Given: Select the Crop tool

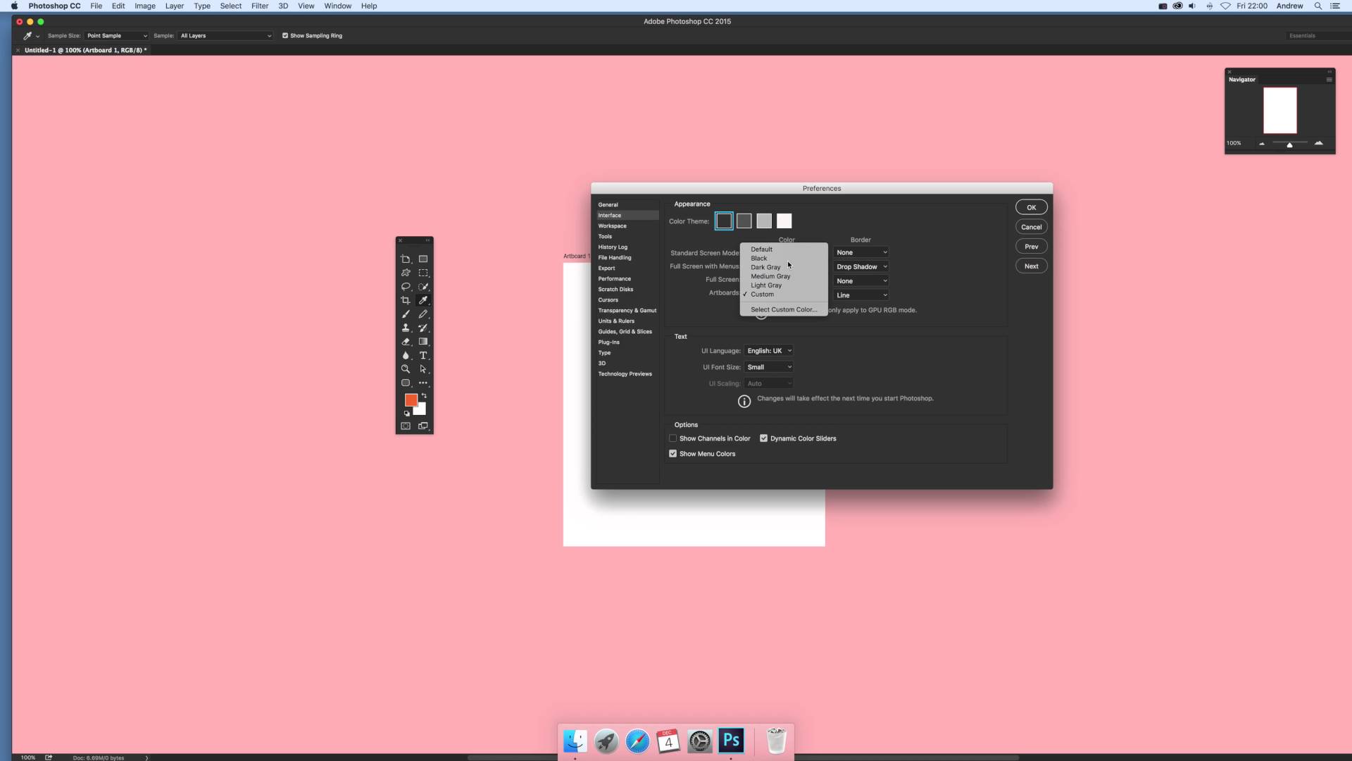Looking at the screenshot, I should [406, 299].
